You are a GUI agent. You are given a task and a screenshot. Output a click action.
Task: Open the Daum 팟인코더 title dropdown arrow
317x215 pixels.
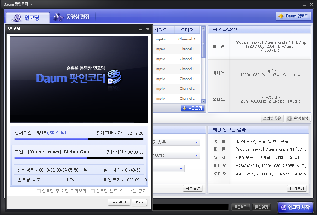(31, 4)
